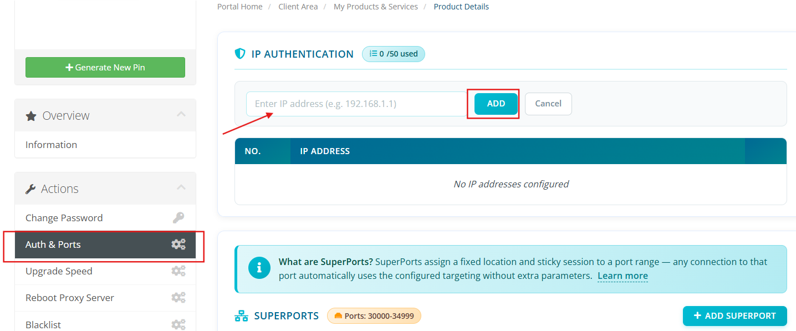Follow the Learn more link
The width and height of the screenshot is (796, 331).
(622, 276)
